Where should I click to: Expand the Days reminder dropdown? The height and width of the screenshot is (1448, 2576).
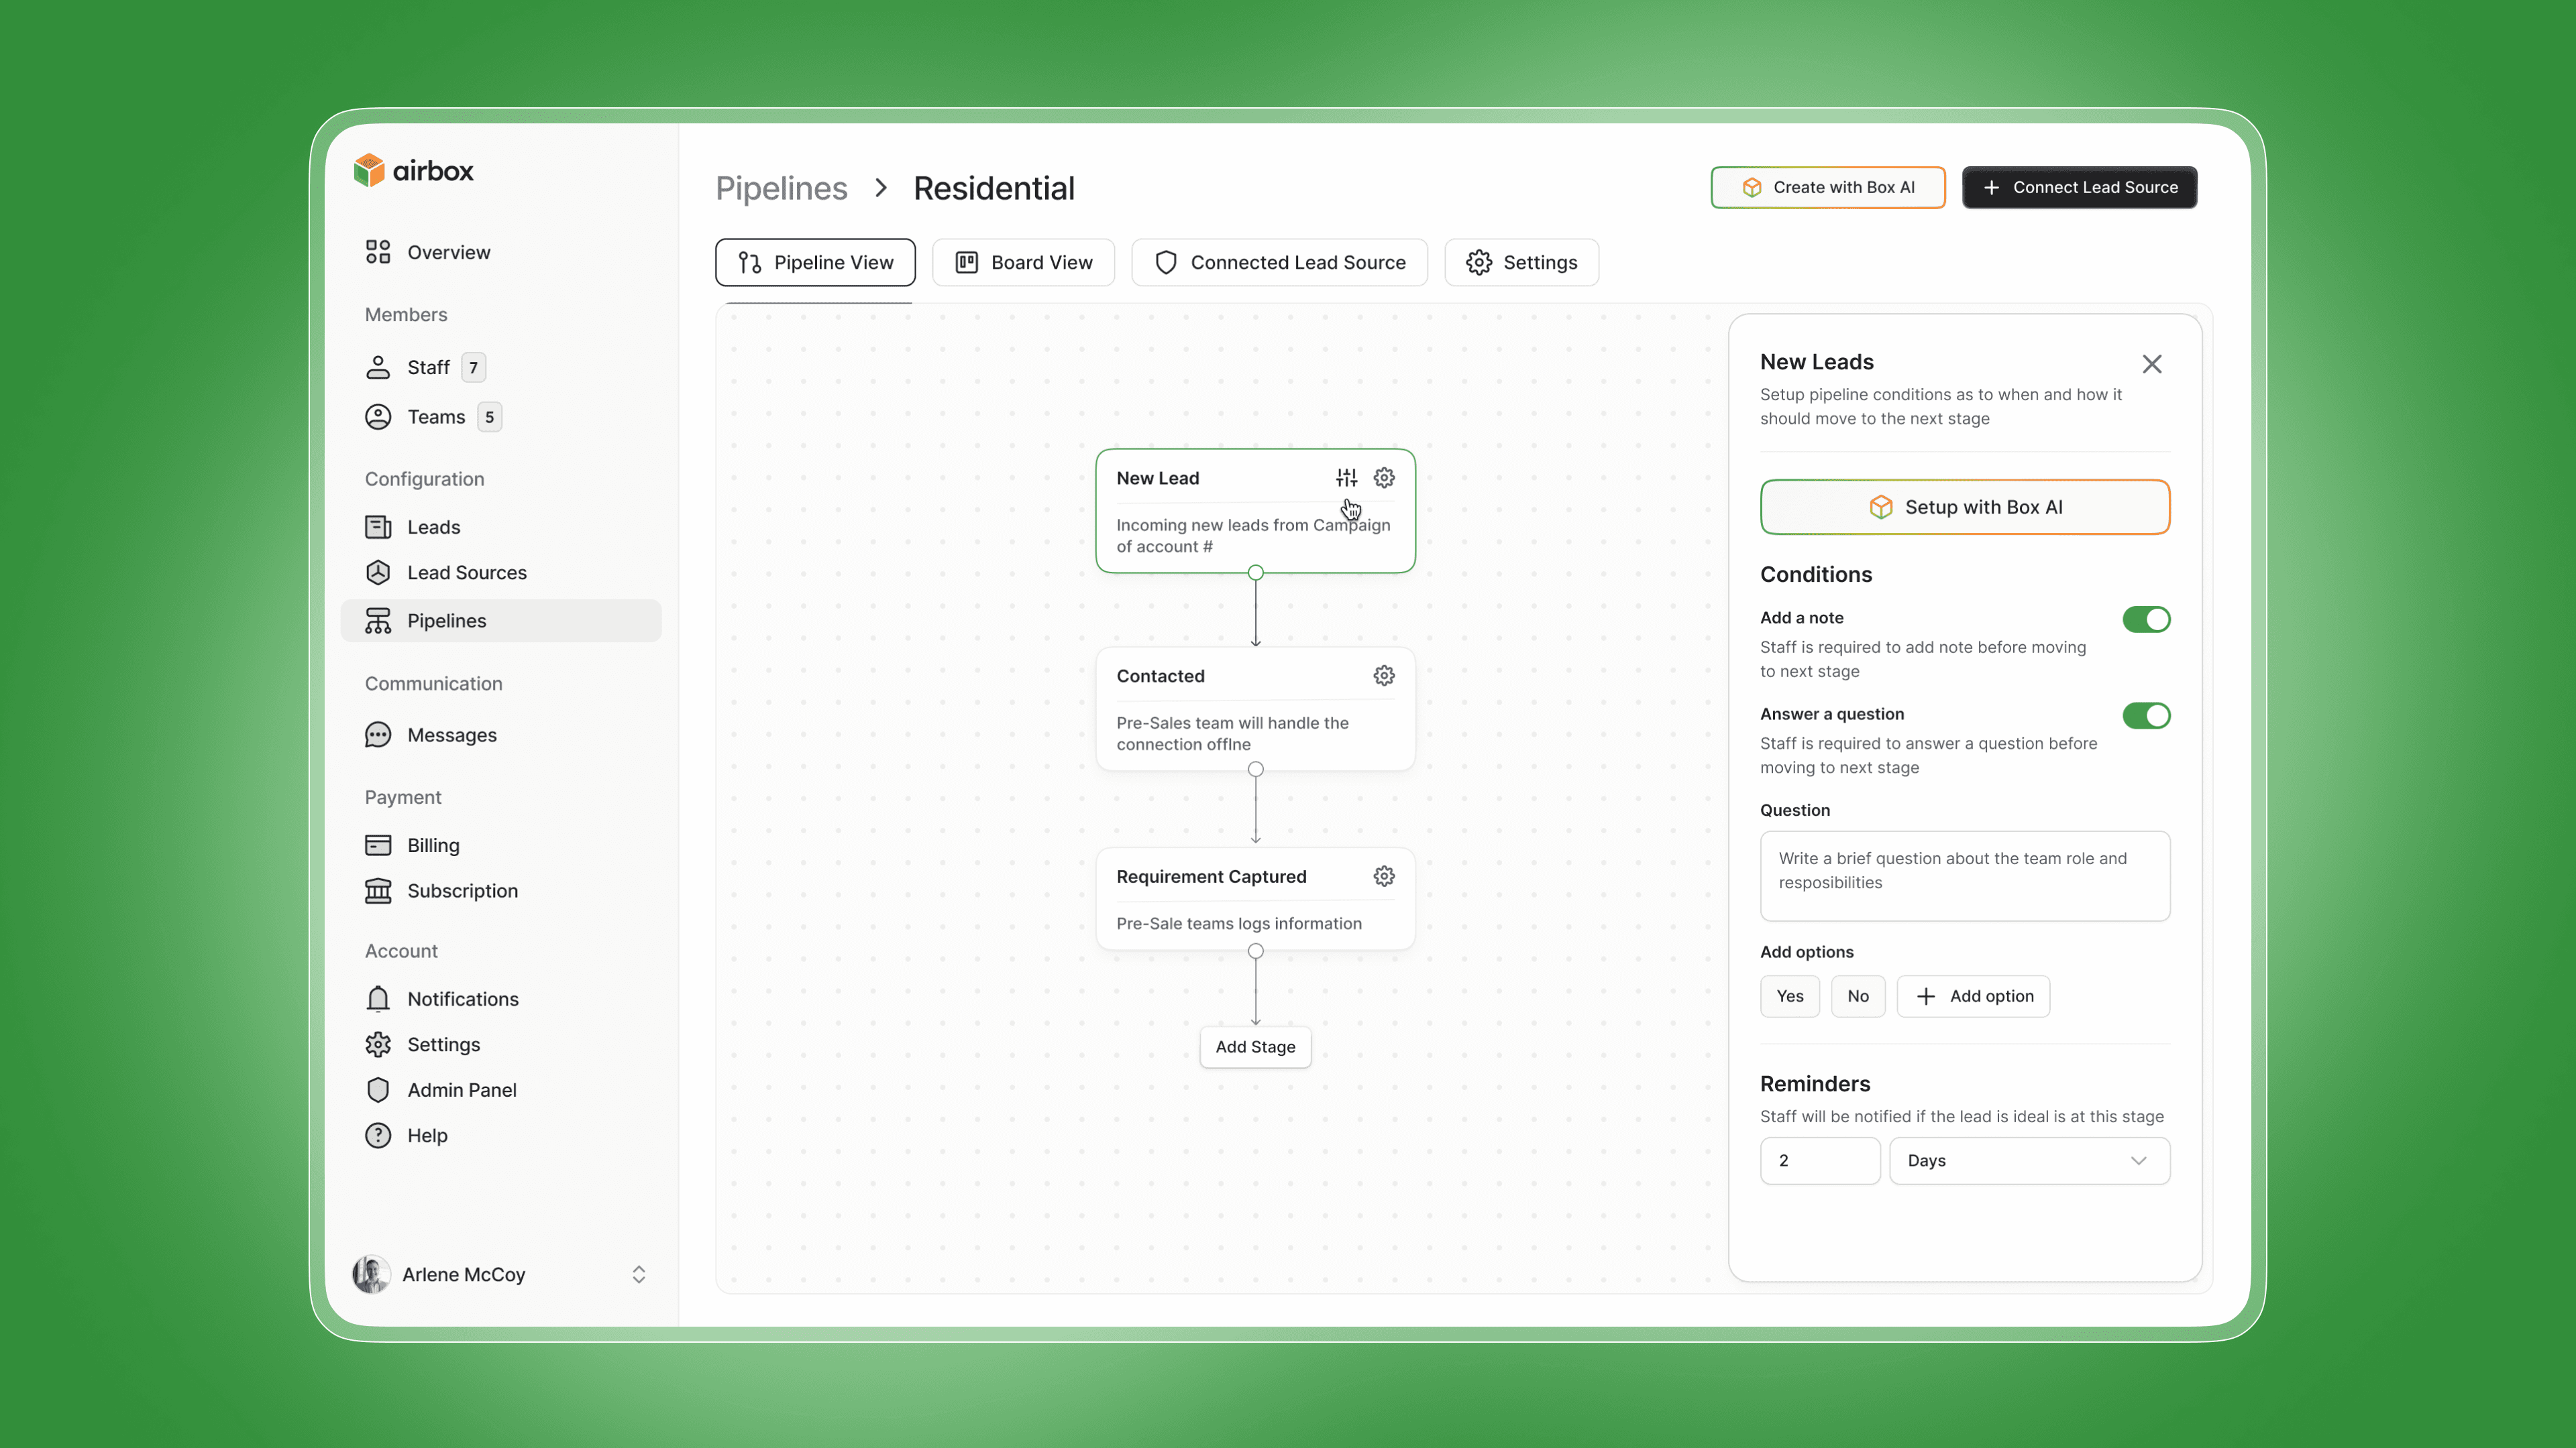(x=2029, y=1160)
